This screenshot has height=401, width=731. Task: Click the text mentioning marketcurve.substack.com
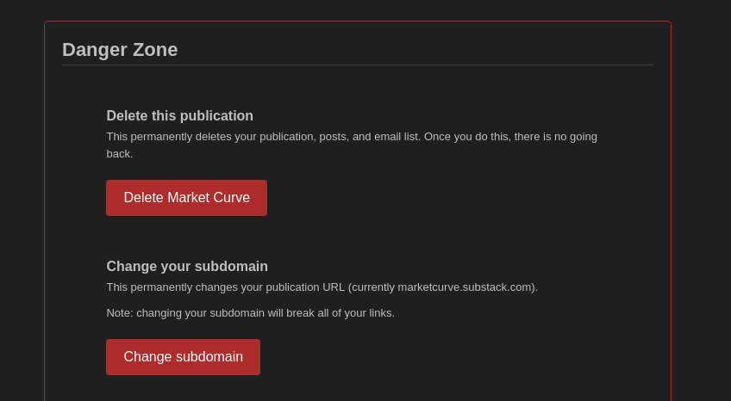tap(322, 287)
